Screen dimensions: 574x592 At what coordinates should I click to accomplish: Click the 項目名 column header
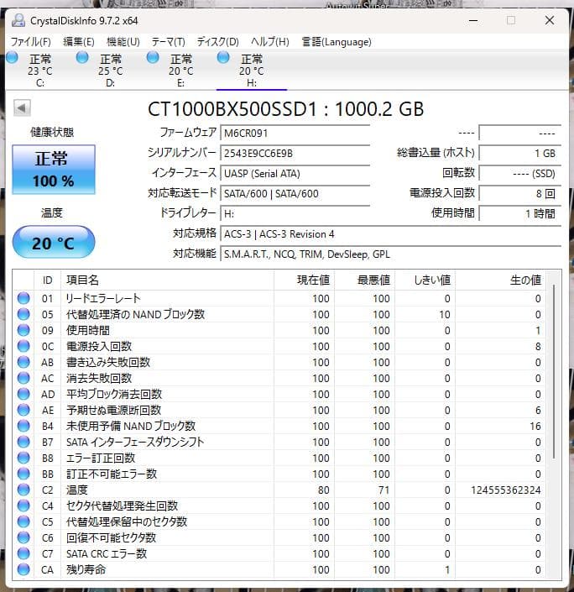tap(167, 280)
